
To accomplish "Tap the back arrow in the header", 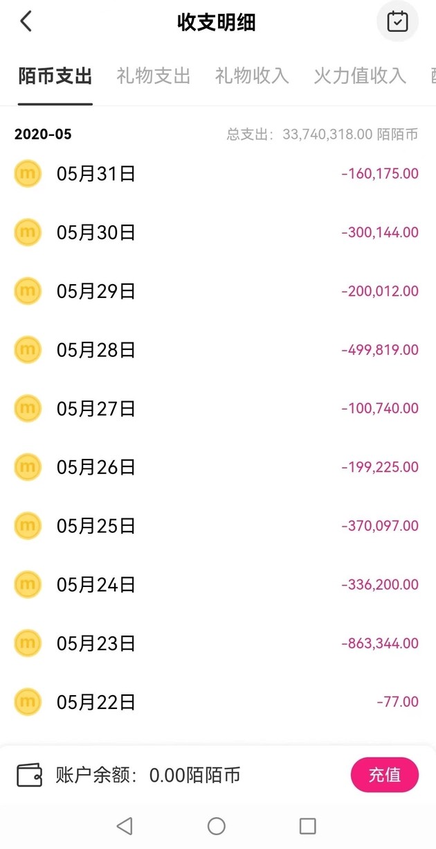I will (25, 21).
